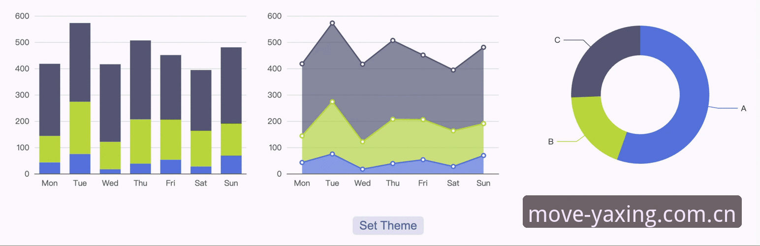
Task: Click Tue peak point on dark line
Action: [x=332, y=23]
